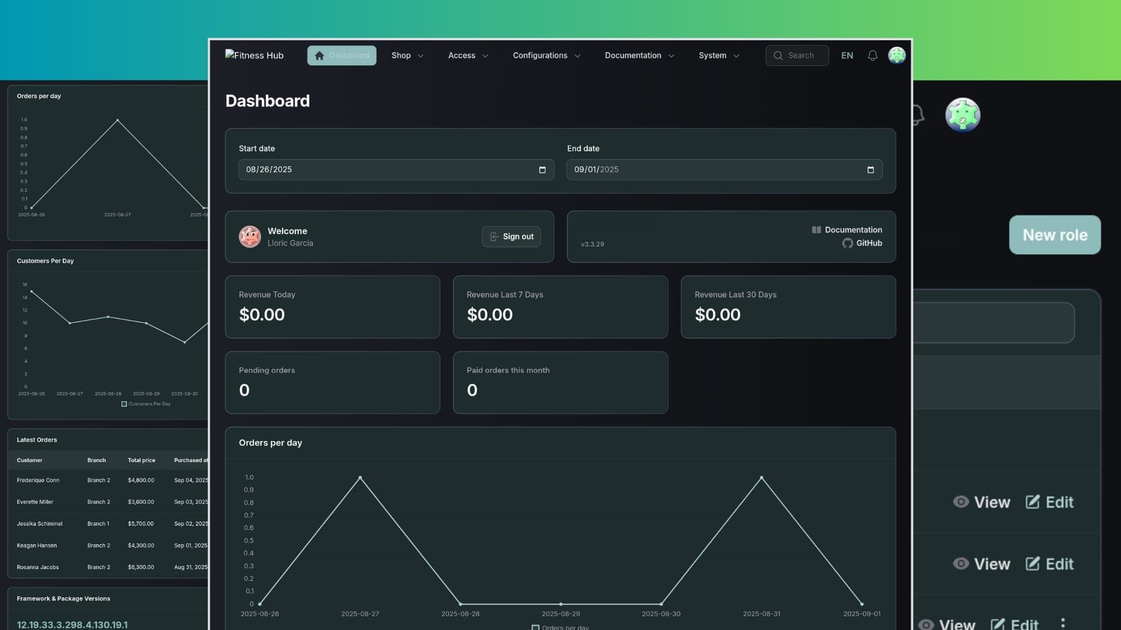Screen dimensions: 1121x630
Task: Open the Access dropdown
Action: point(468,55)
